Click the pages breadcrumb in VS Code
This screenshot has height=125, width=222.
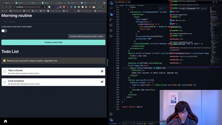(122, 6)
